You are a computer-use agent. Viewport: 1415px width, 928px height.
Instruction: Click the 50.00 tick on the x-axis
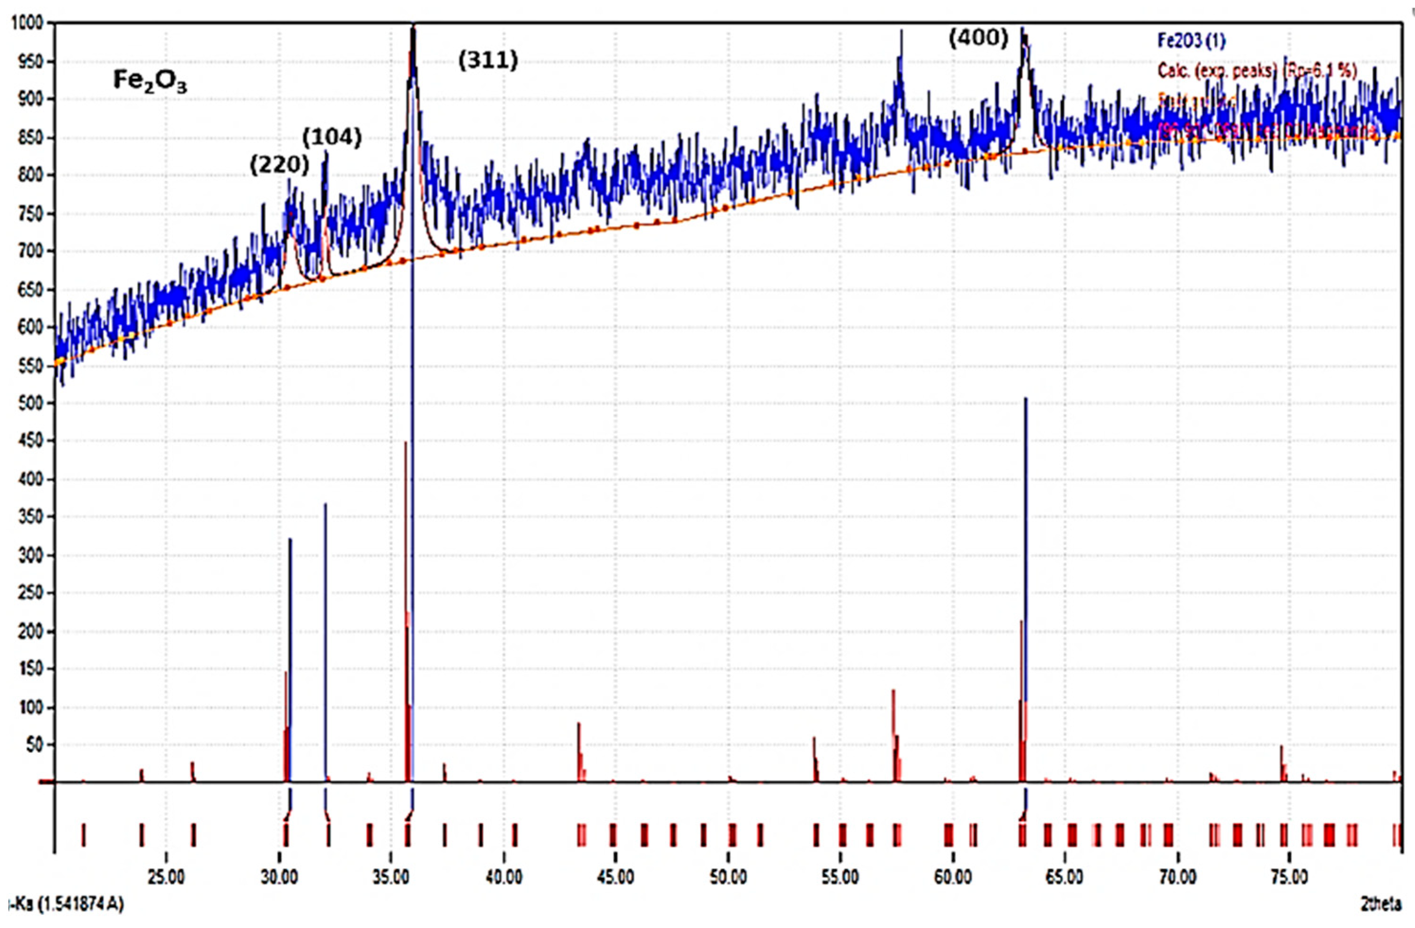[x=728, y=877]
